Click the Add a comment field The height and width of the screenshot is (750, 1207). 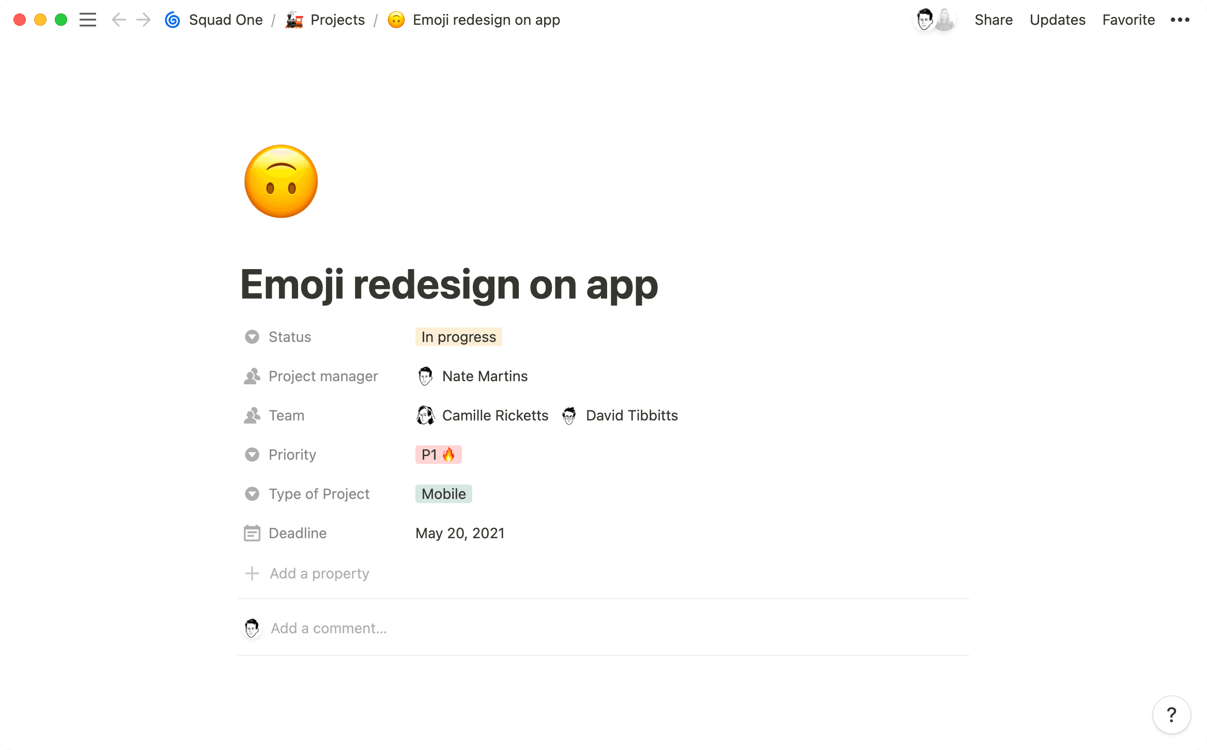(329, 628)
